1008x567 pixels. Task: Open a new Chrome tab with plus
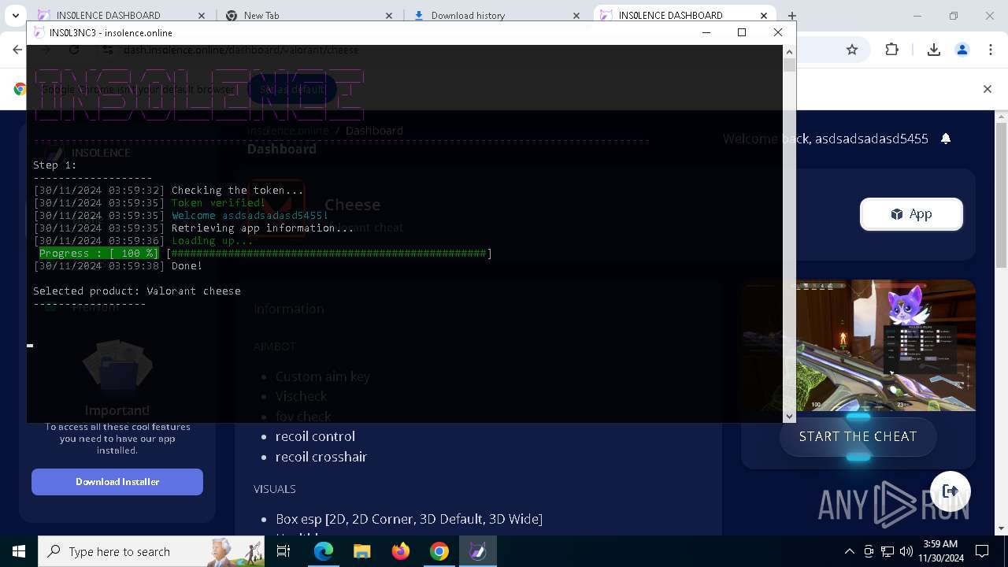click(x=792, y=15)
